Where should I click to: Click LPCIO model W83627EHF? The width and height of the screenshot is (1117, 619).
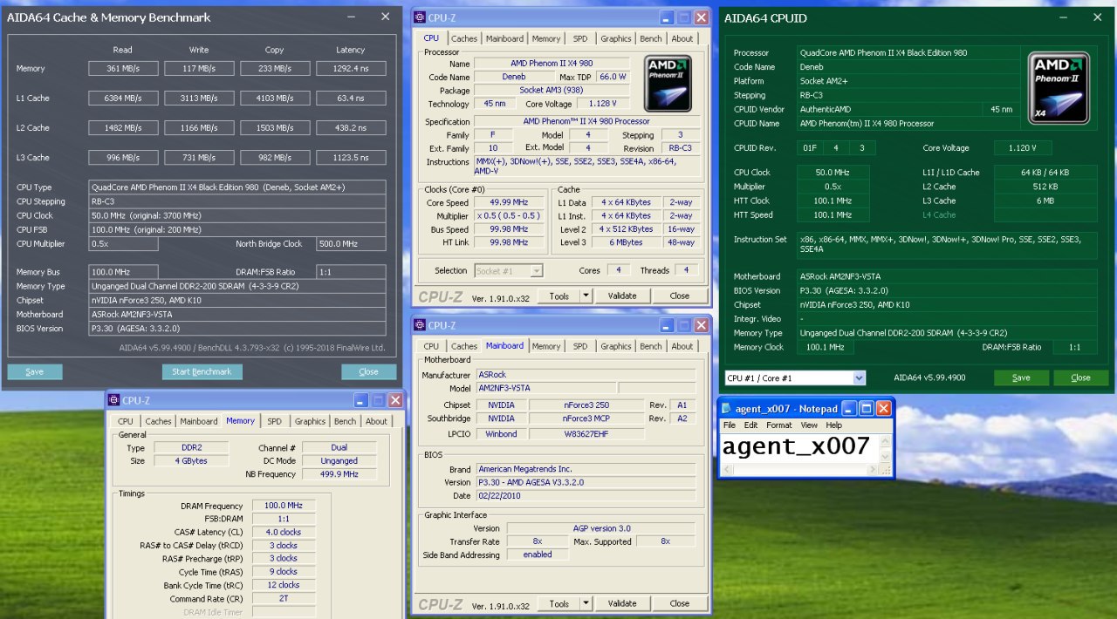pyautogui.click(x=586, y=433)
